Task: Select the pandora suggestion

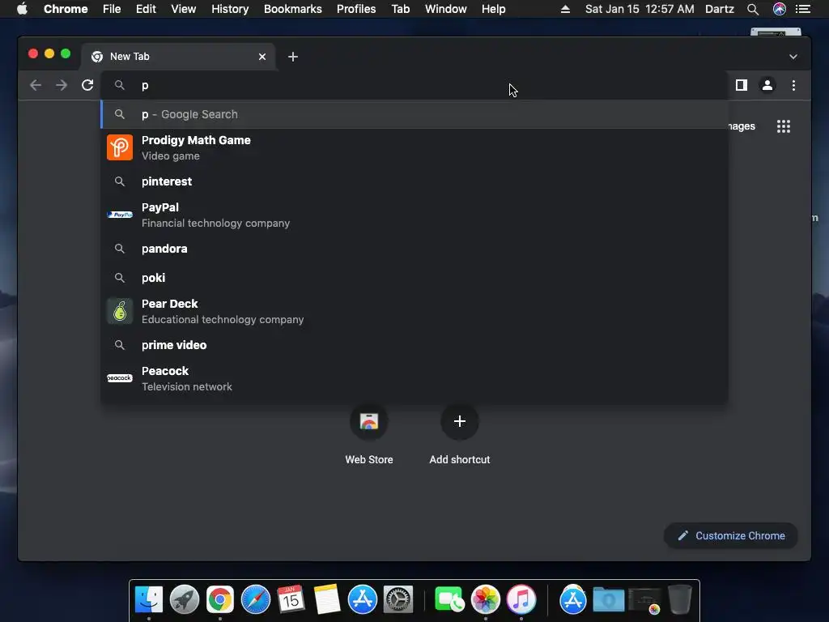Action: tap(414, 249)
